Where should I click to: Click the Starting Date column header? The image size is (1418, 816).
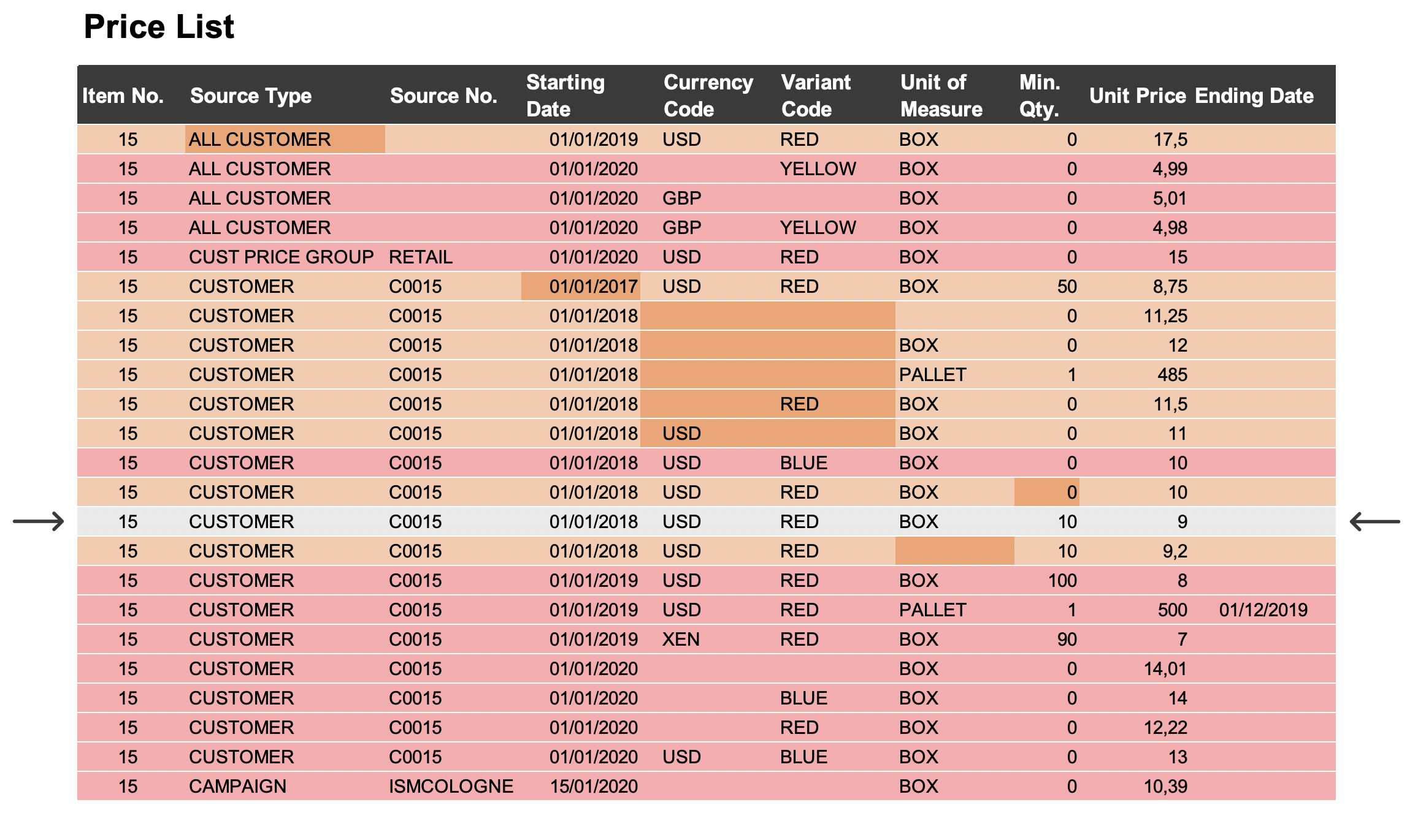coord(565,96)
